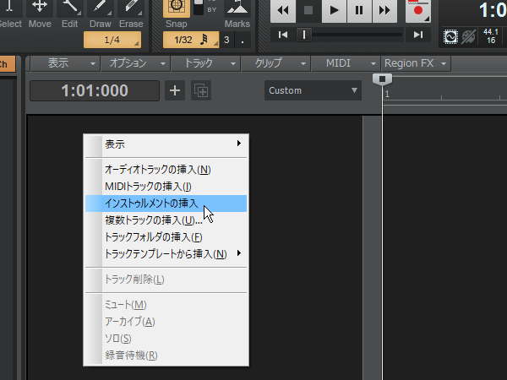Choose MIDIトラックの挿入(I)

pyautogui.click(x=166, y=187)
